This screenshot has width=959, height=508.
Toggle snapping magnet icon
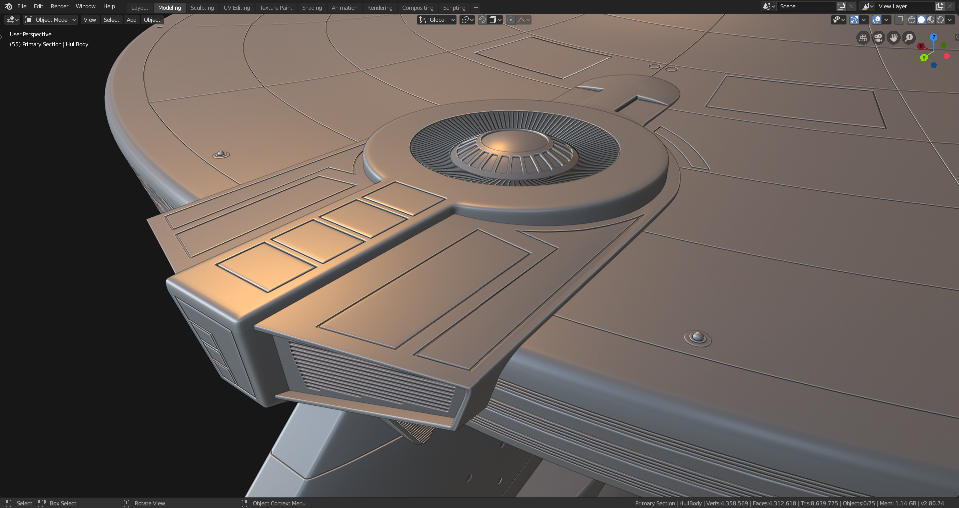(482, 20)
